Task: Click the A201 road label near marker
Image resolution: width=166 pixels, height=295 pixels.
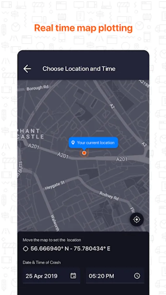Action: pos(63,155)
